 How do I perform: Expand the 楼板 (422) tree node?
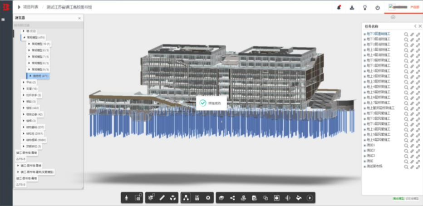[x=24, y=108]
